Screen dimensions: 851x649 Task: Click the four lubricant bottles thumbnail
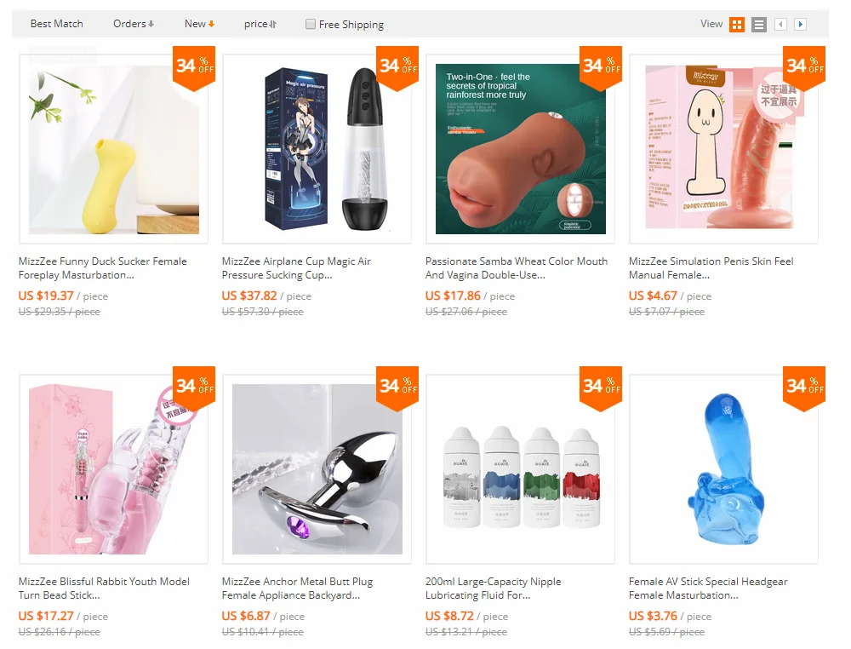(521, 469)
